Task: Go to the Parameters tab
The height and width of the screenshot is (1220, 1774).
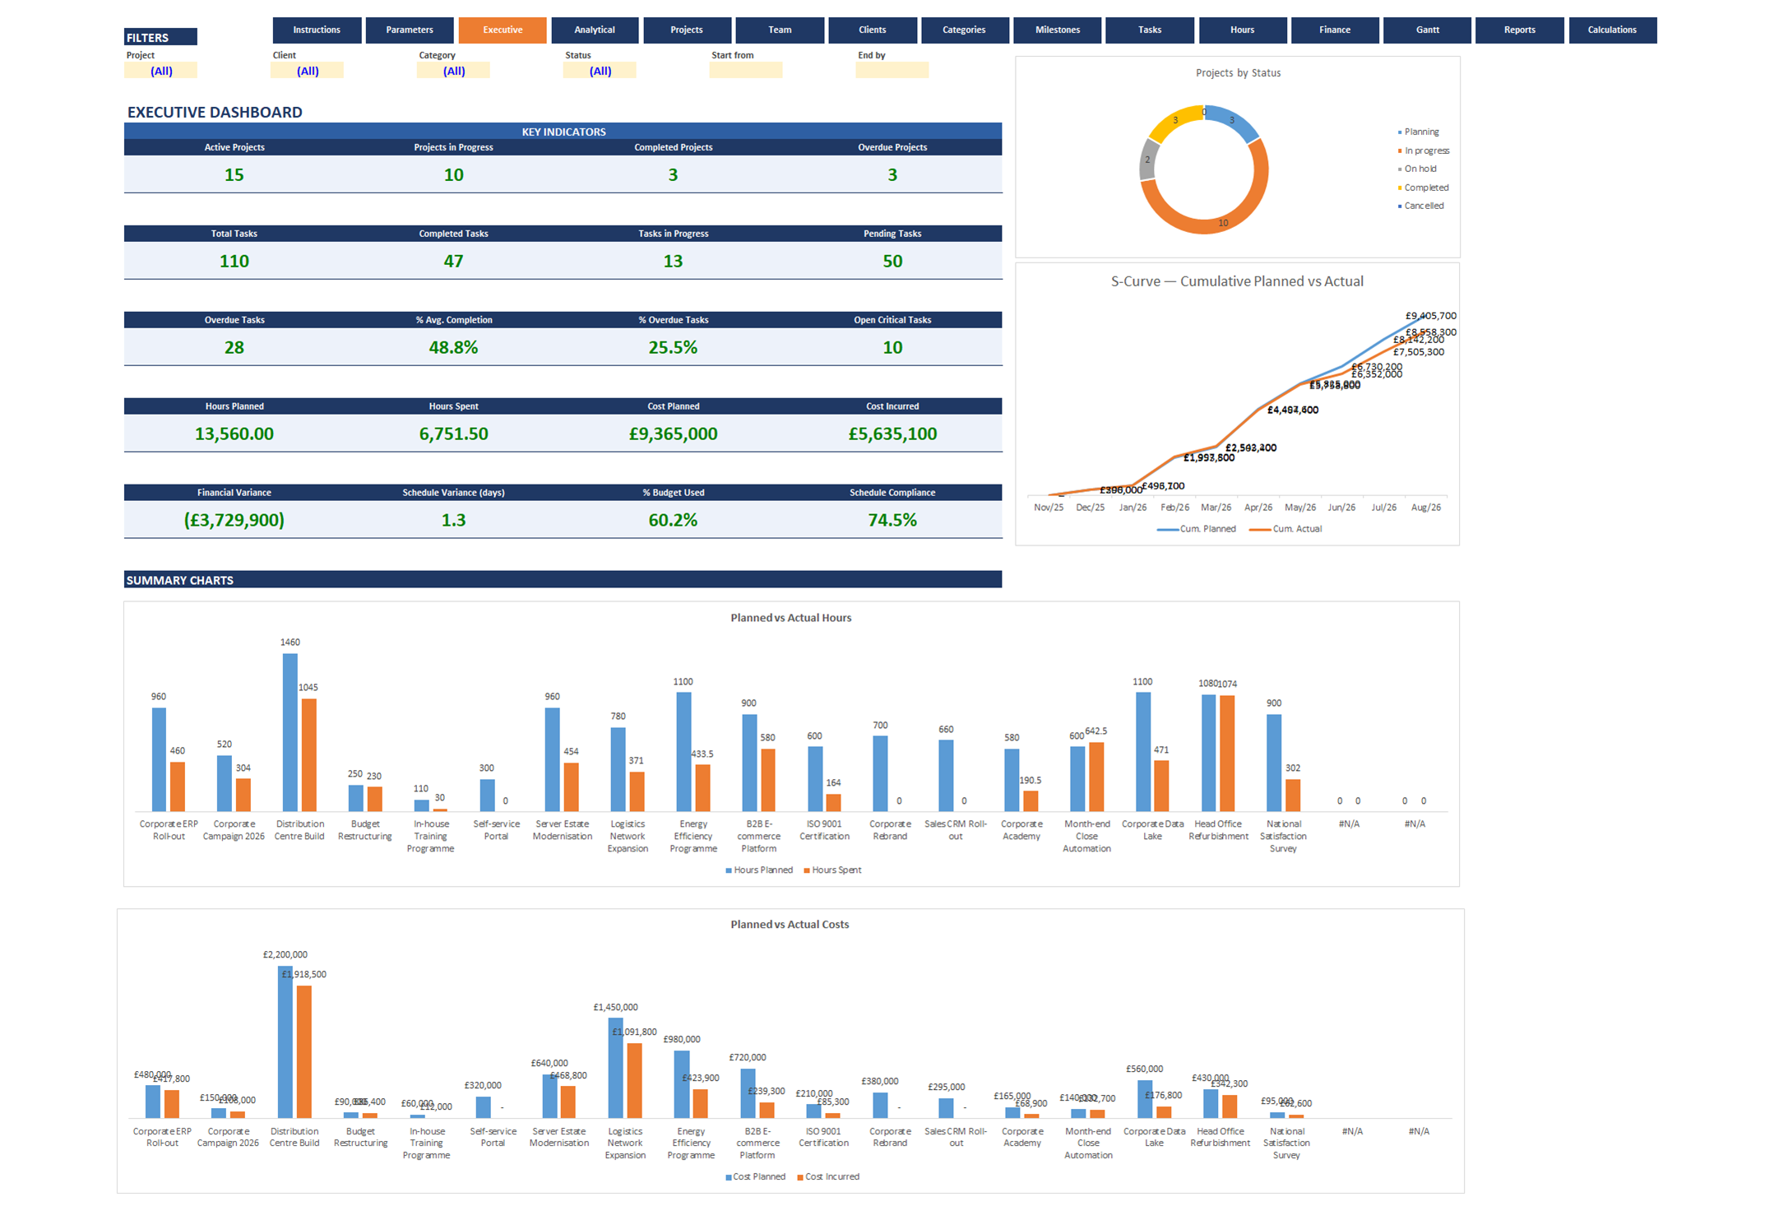Action: [410, 30]
